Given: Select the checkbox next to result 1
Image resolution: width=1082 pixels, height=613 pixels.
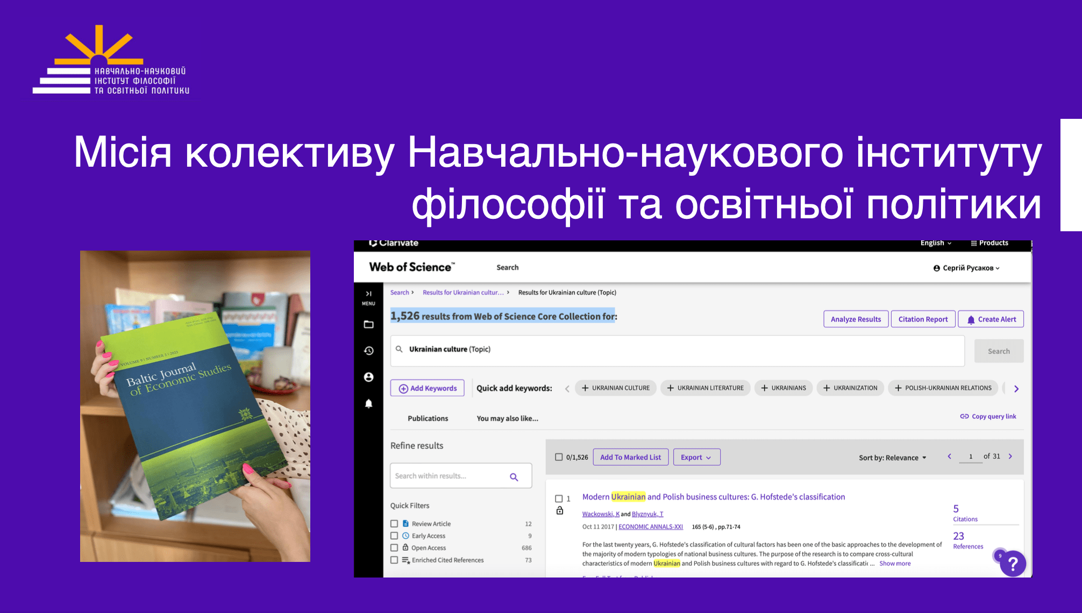Looking at the screenshot, I should (558, 498).
